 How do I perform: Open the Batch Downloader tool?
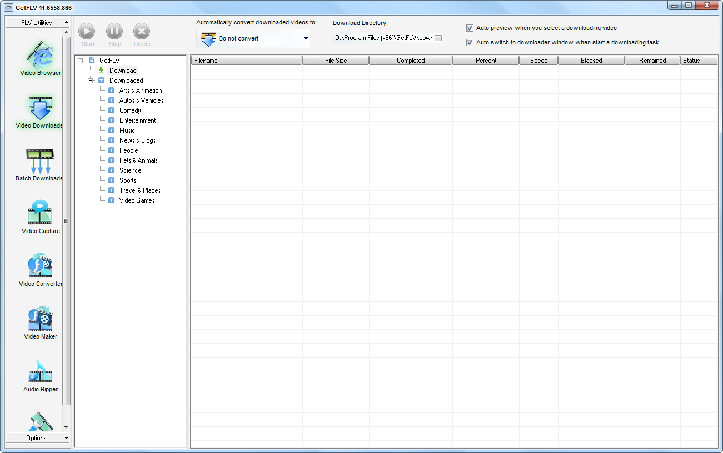(39, 163)
